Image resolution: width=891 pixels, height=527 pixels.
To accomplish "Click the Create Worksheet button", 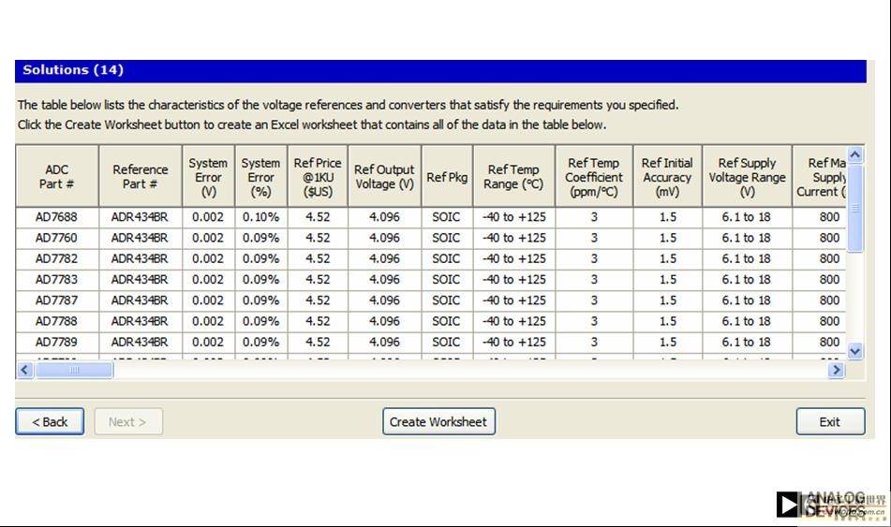I will point(438,421).
